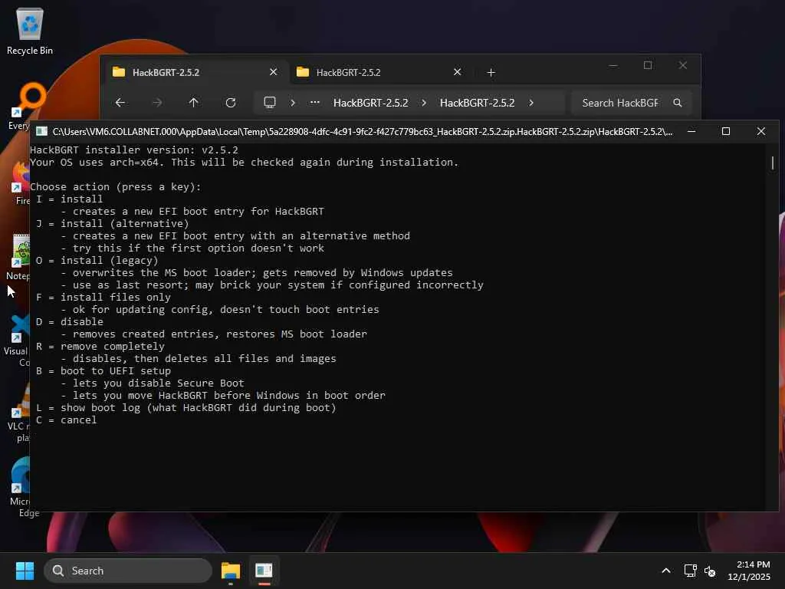Screen dimensions: 785x589
Task: Click the console scrollbar thumb
Action: point(773,163)
